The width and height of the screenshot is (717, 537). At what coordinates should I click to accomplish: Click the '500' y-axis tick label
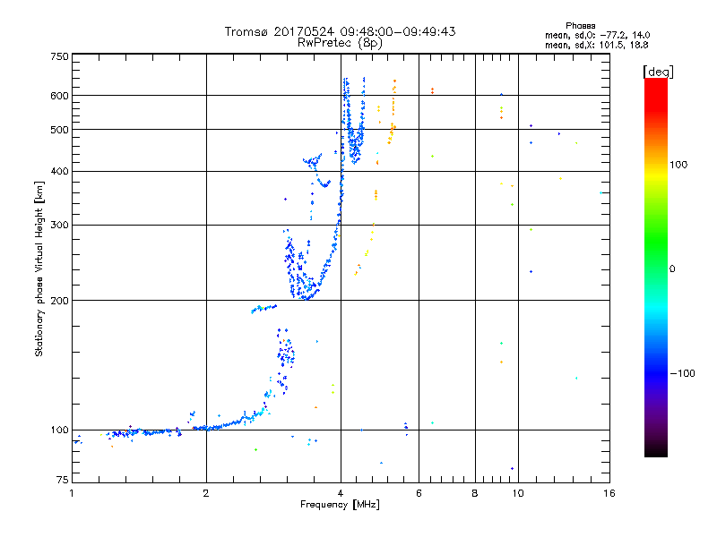(x=59, y=130)
